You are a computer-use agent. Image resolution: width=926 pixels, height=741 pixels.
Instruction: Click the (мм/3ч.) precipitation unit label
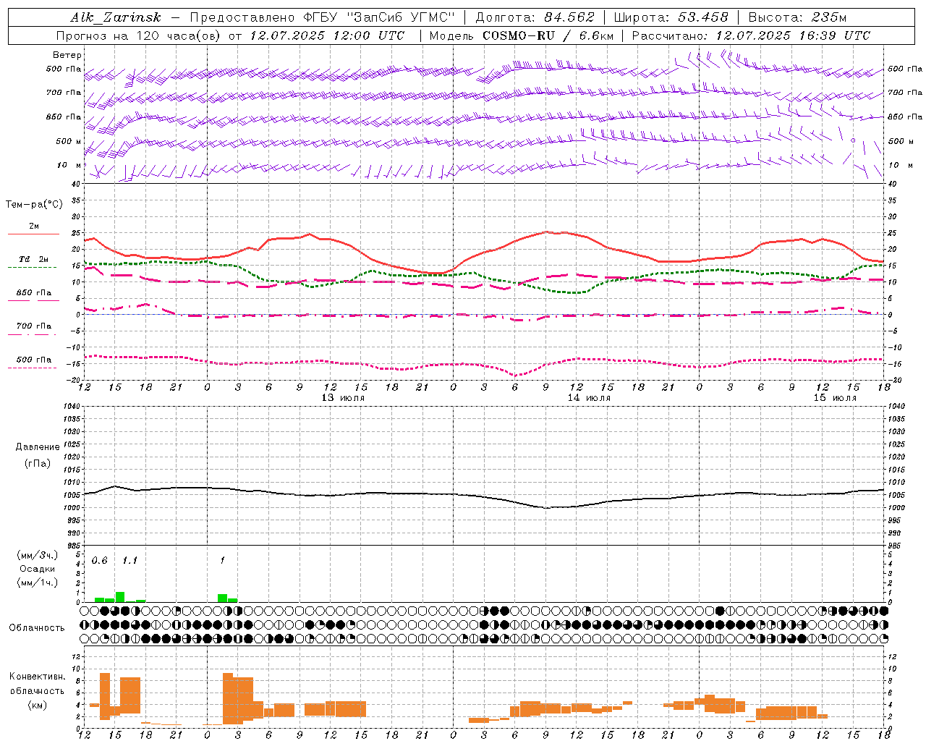38,555
